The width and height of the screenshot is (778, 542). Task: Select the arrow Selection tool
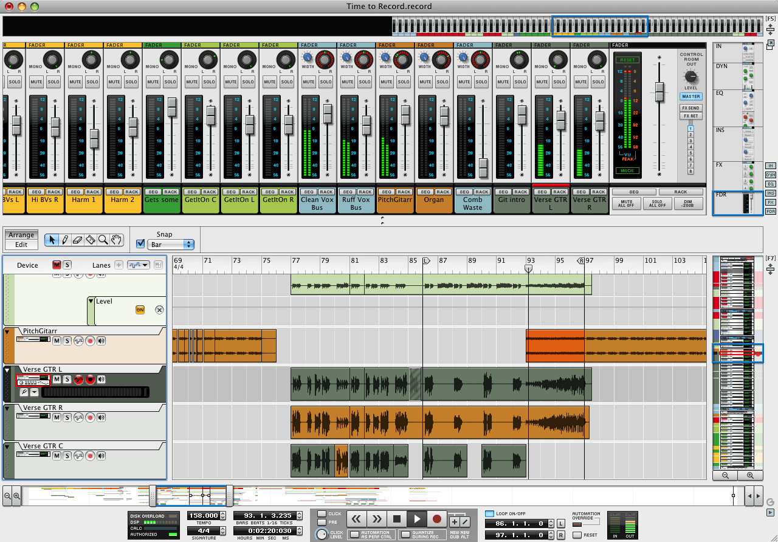click(x=52, y=239)
